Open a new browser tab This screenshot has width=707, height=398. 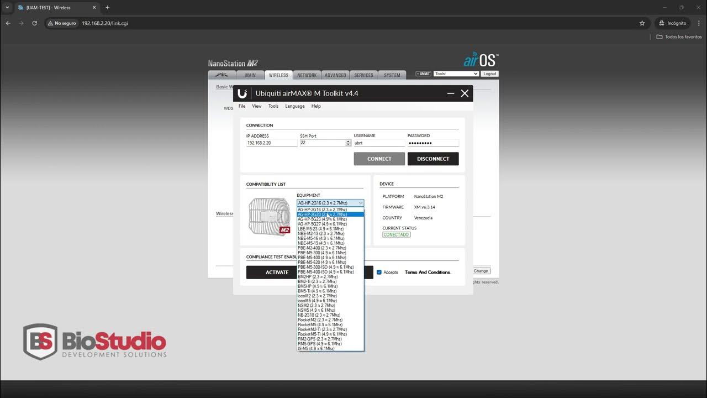pos(107,8)
